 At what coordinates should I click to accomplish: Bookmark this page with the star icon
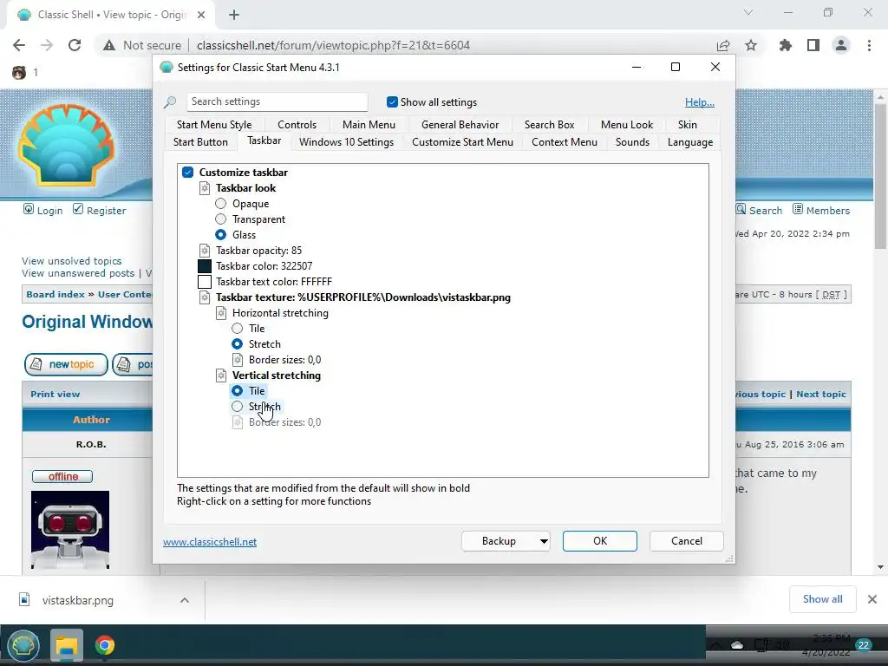tap(751, 45)
